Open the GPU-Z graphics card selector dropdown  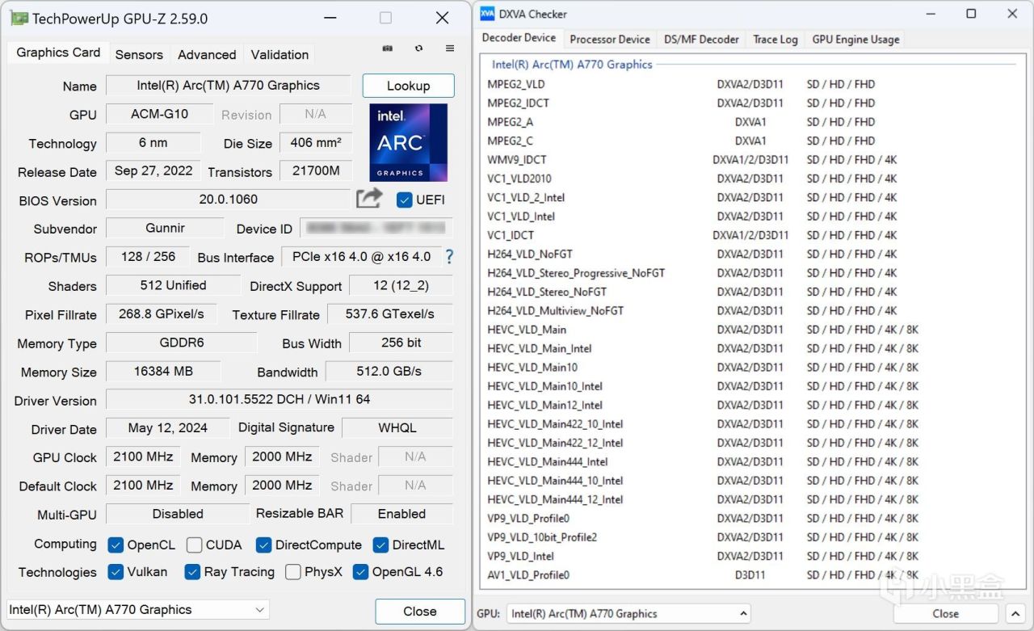pos(137,610)
